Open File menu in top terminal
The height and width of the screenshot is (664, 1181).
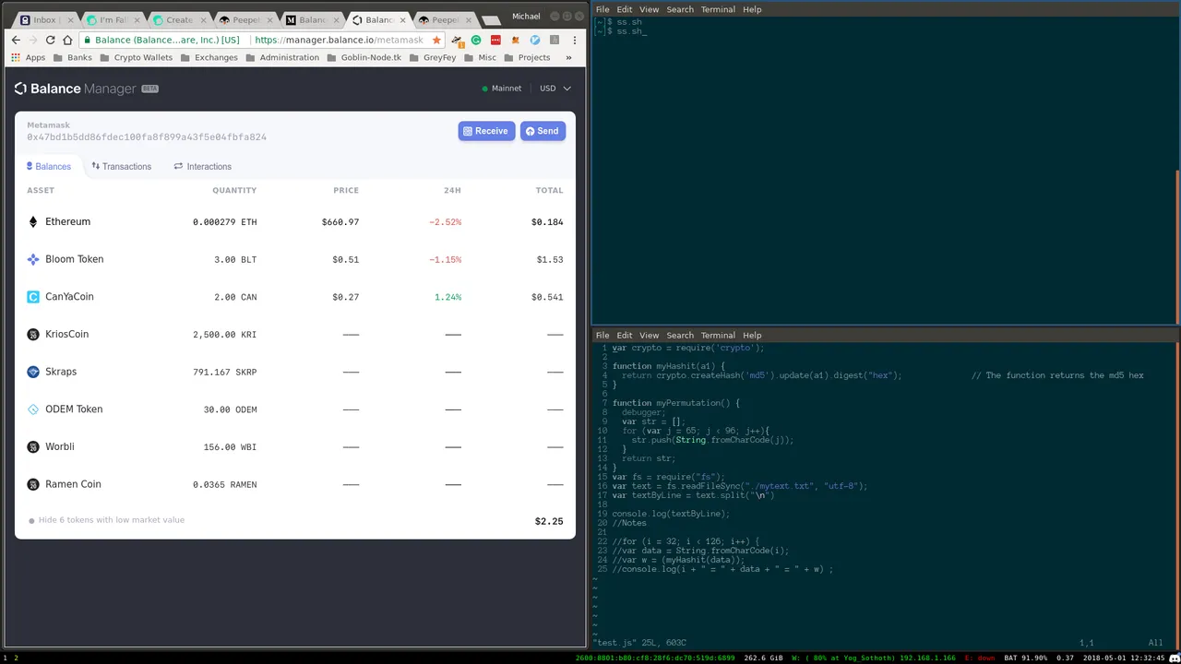(x=602, y=9)
